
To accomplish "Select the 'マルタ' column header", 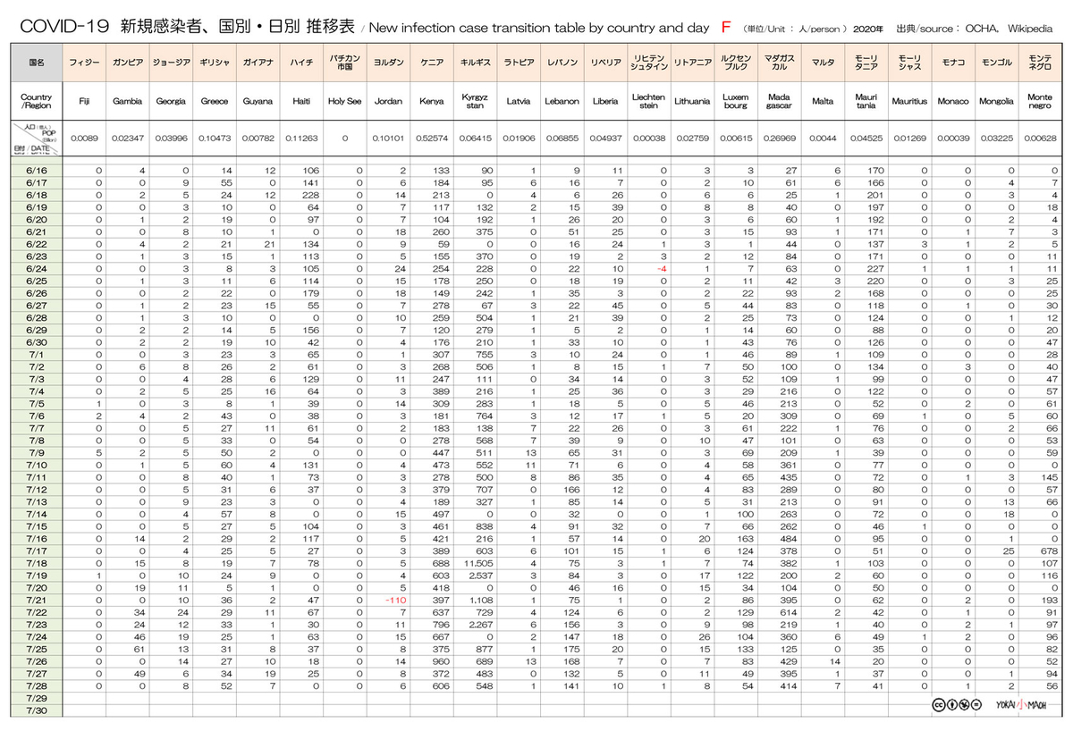I will pyautogui.click(x=822, y=64).
